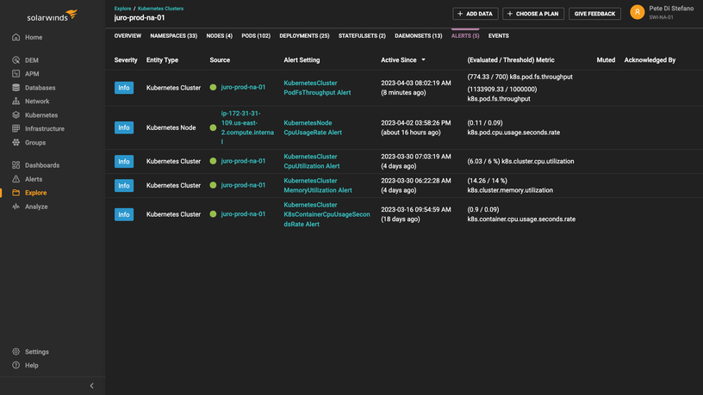Click the Kubernetes sidebar icon
This screenshot has width=703, height=395.
point(16,115)
